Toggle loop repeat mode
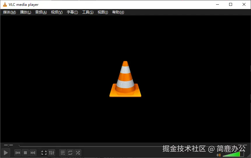 pyautogui.click(x=70, y=153)
